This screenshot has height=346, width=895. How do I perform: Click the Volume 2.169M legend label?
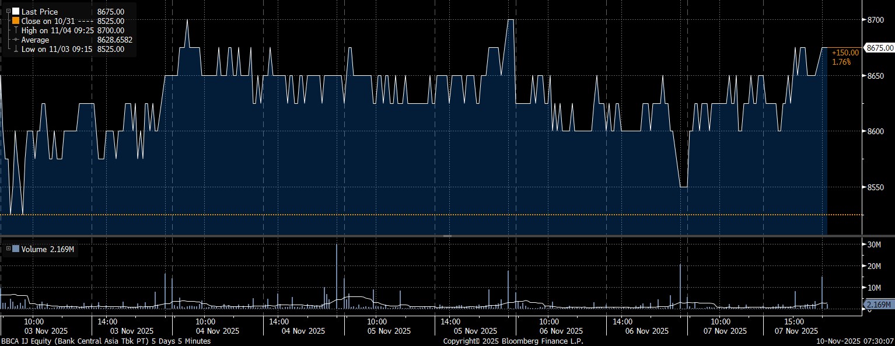pos(48,250)
